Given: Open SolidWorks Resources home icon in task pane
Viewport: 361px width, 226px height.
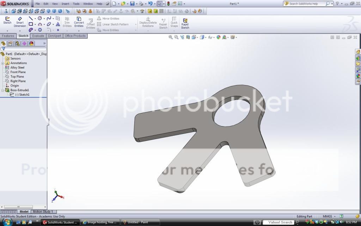Looking at the screenshot, I should [358, 52].
